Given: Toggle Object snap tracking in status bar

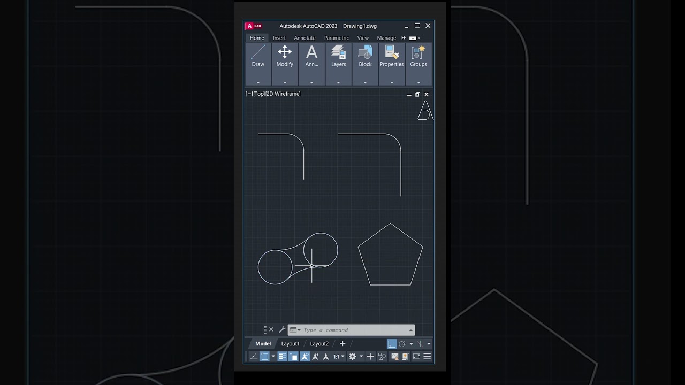Looking at the screenshot, I should point(254,357).
